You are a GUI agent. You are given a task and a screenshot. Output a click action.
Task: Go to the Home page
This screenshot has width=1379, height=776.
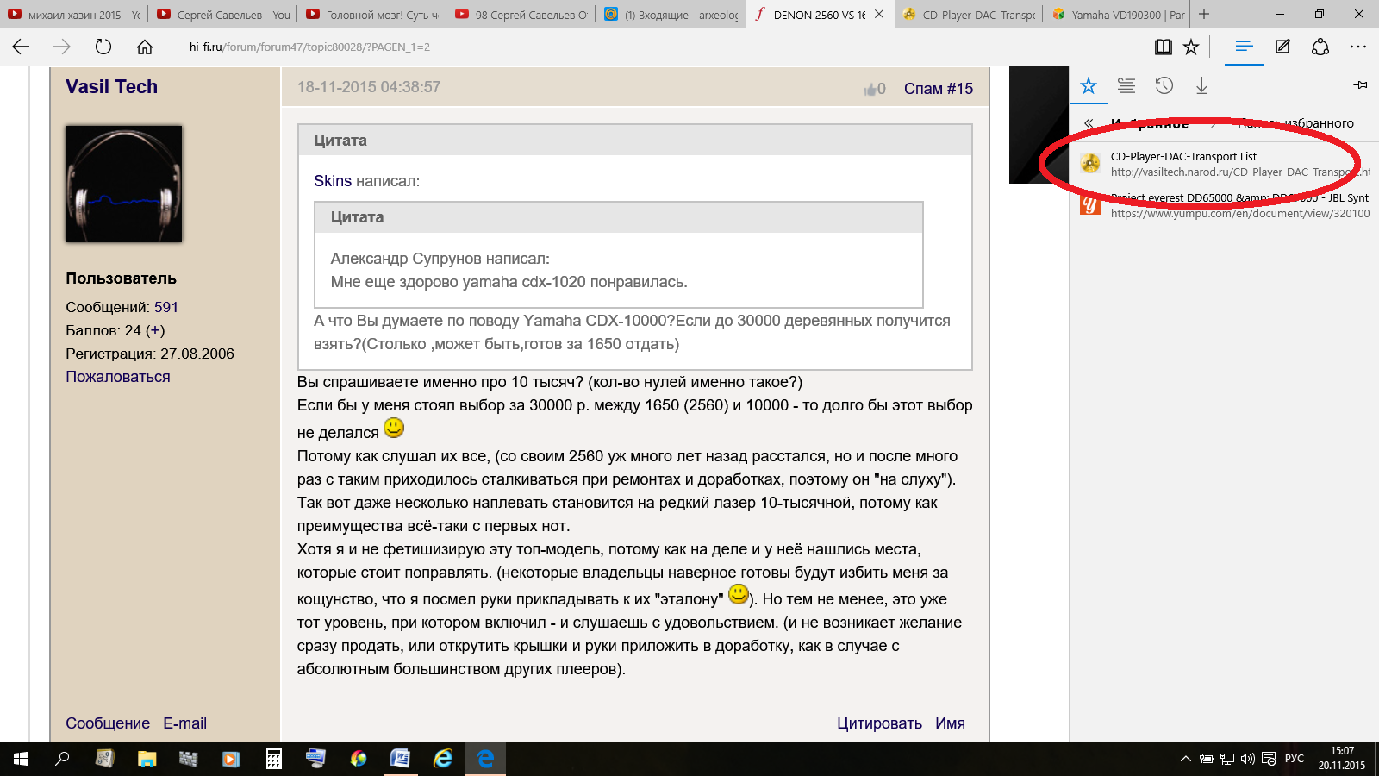145,47
